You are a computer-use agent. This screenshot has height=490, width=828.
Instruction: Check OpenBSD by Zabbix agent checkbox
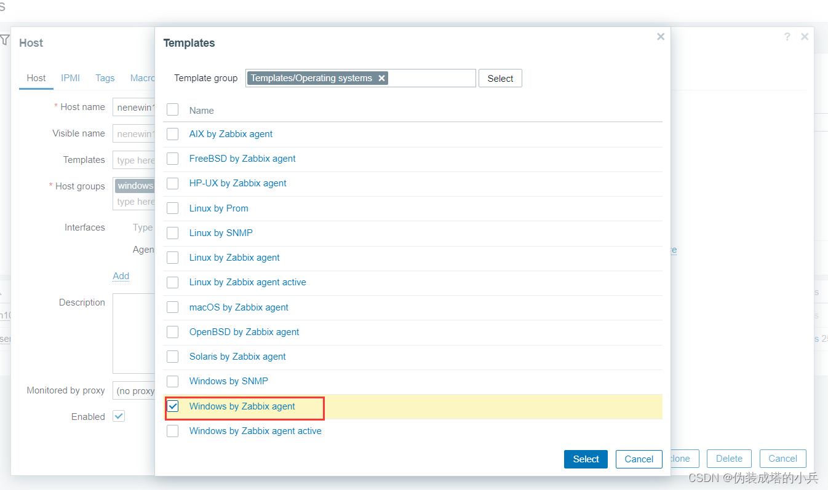click(x=173, y=332)
